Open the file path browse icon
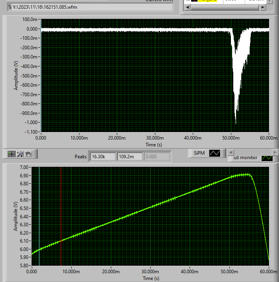 (10, 7)
